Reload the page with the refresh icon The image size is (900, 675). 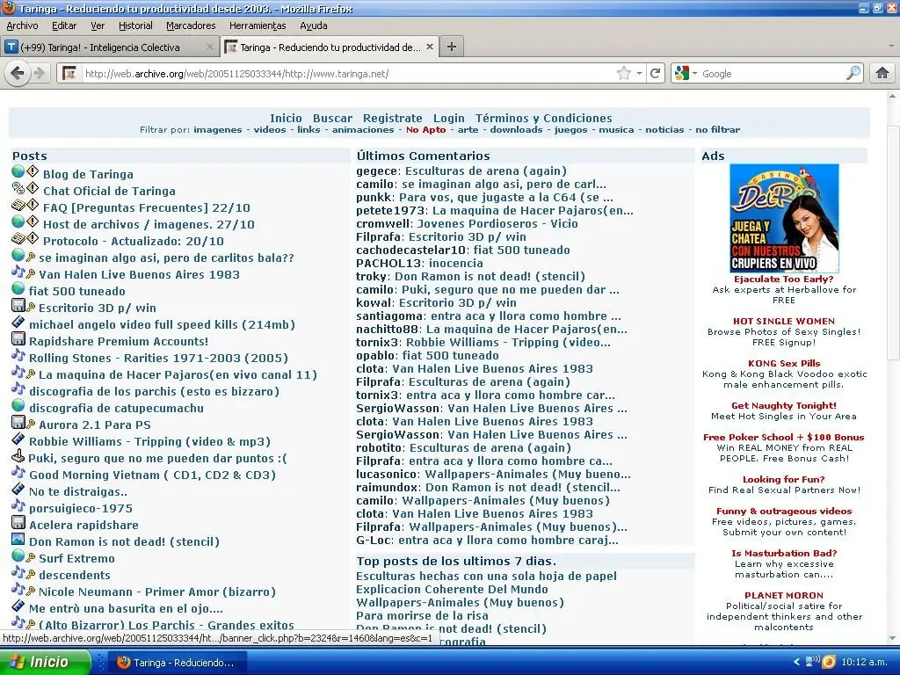point(655,74)
